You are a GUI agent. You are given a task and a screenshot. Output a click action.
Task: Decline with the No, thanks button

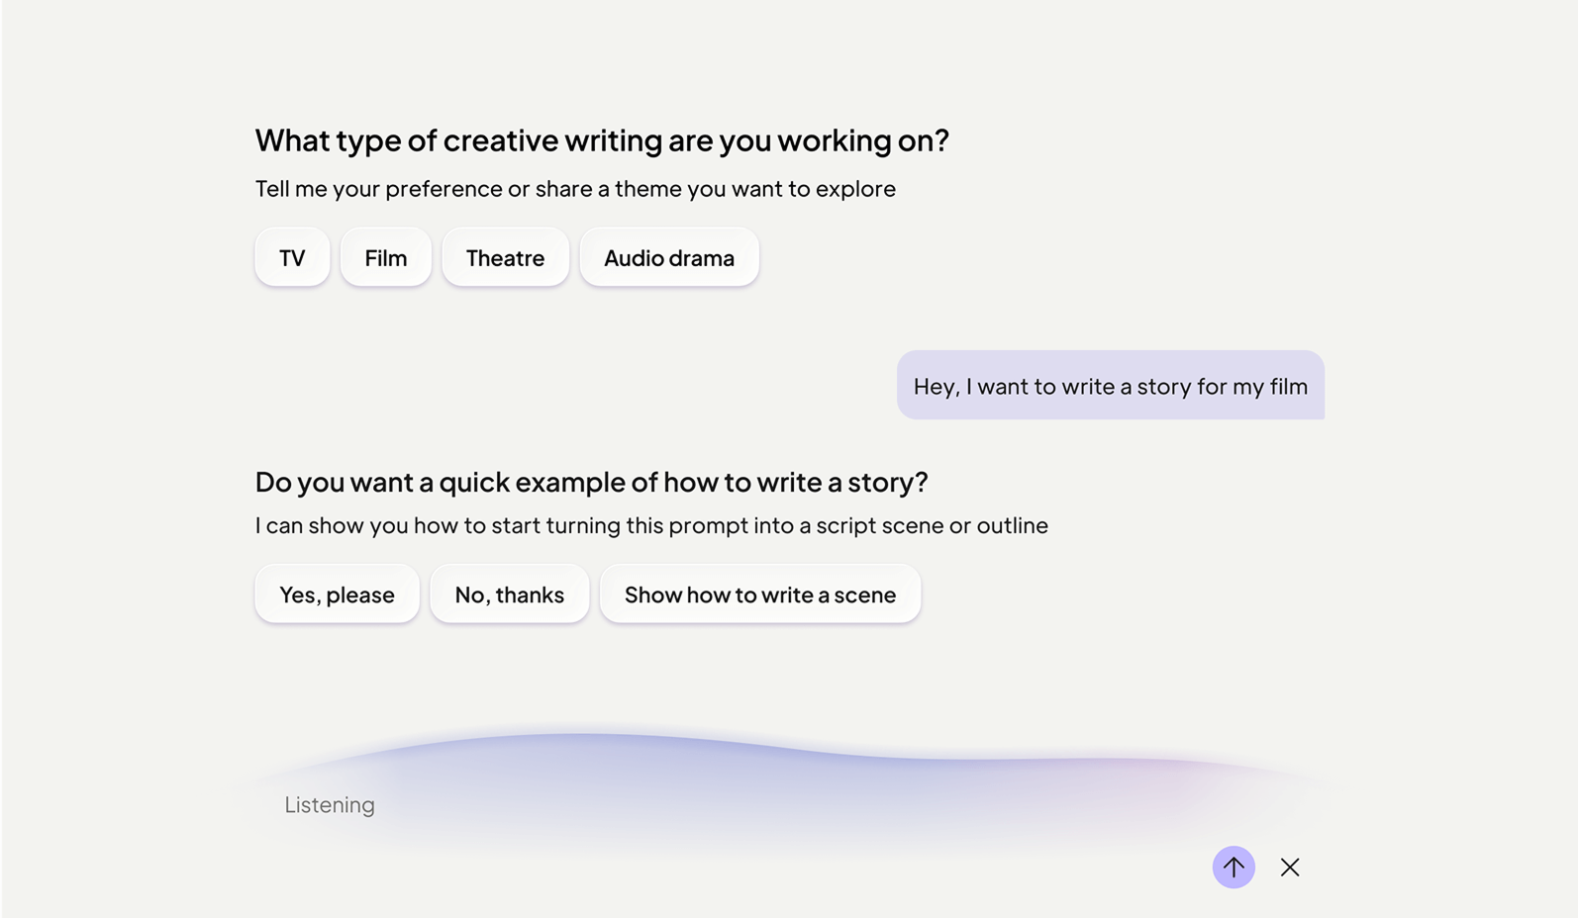509,594
